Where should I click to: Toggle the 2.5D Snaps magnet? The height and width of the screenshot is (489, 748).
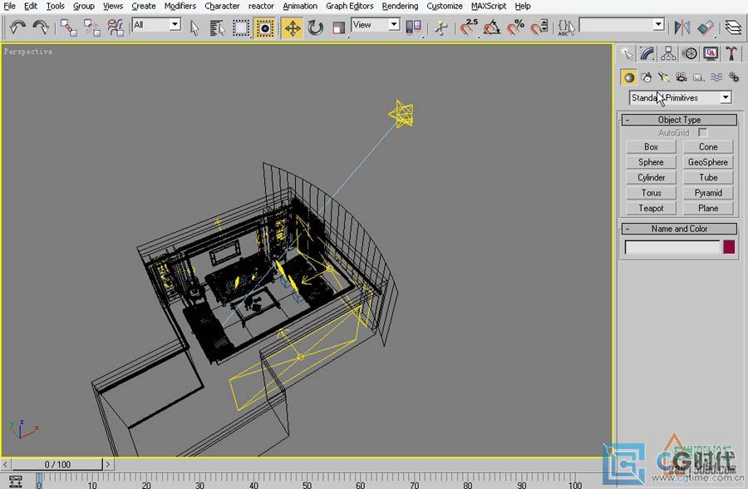[x=469, y=27]
